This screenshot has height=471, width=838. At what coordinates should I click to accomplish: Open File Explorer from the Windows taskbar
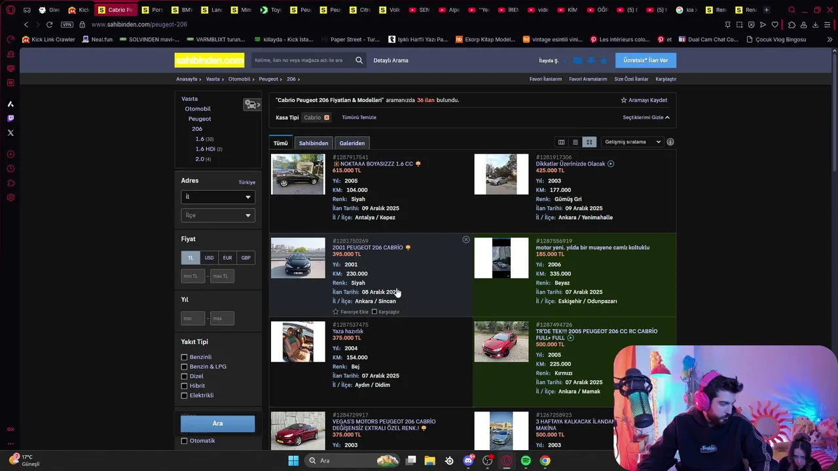click(429, 461)
